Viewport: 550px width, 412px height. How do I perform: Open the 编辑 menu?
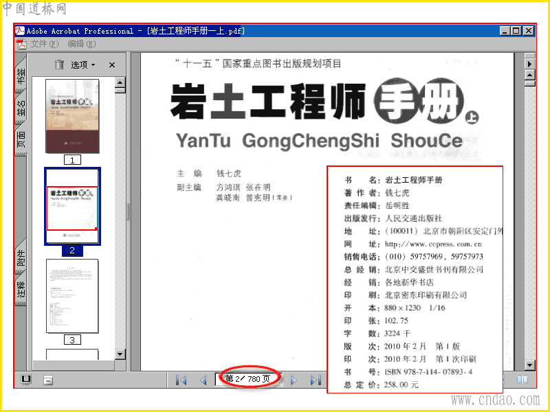tap(81, 44)
